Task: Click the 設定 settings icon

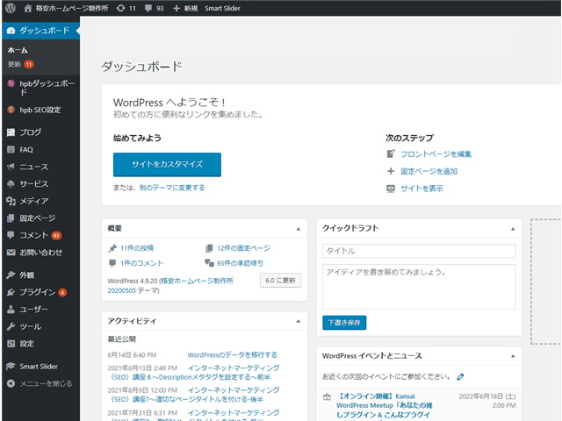Action: 11,344
